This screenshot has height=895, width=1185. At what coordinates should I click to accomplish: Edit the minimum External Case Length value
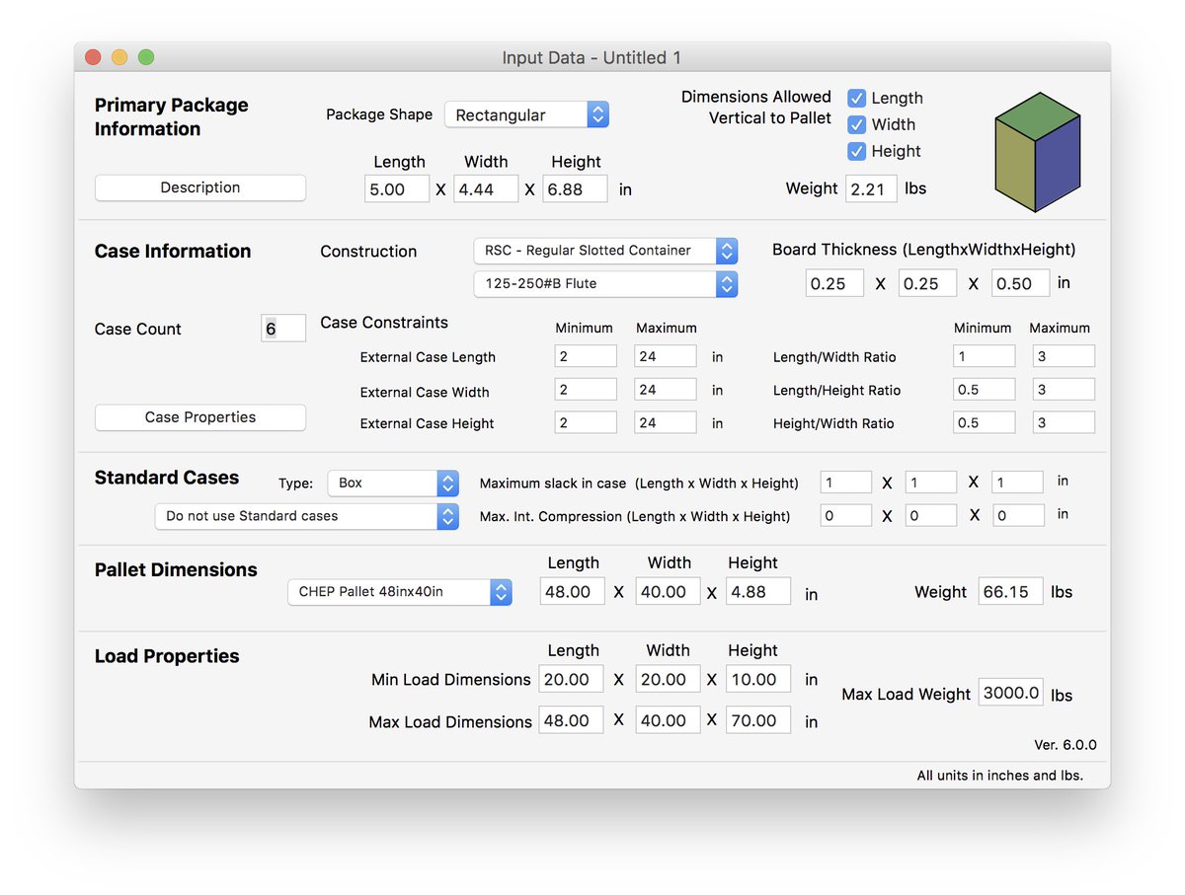pyautogui.click(x=586, y=356)
